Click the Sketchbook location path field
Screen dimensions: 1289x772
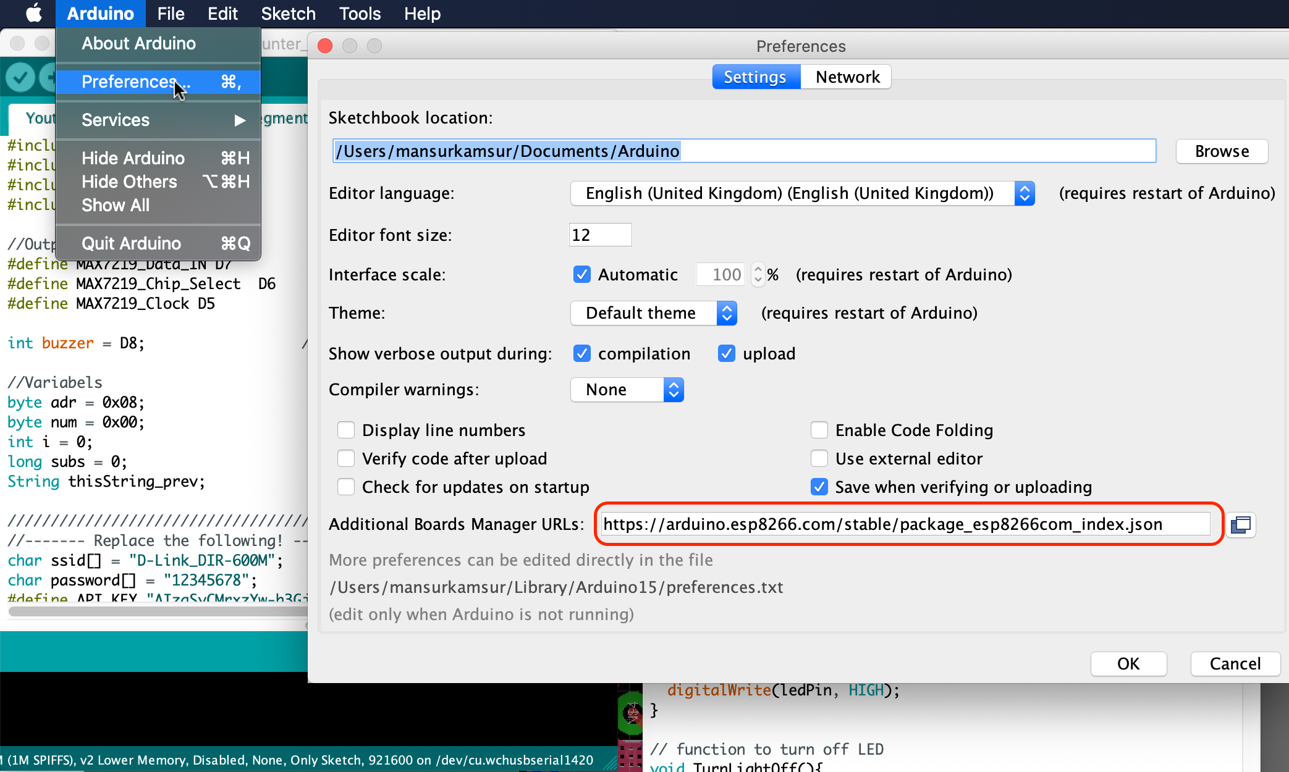[744, 151]
